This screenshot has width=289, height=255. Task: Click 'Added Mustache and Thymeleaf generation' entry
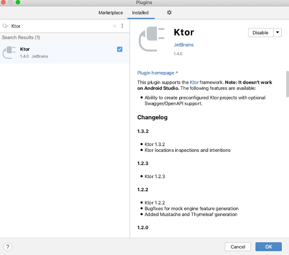tap(191, 214)
